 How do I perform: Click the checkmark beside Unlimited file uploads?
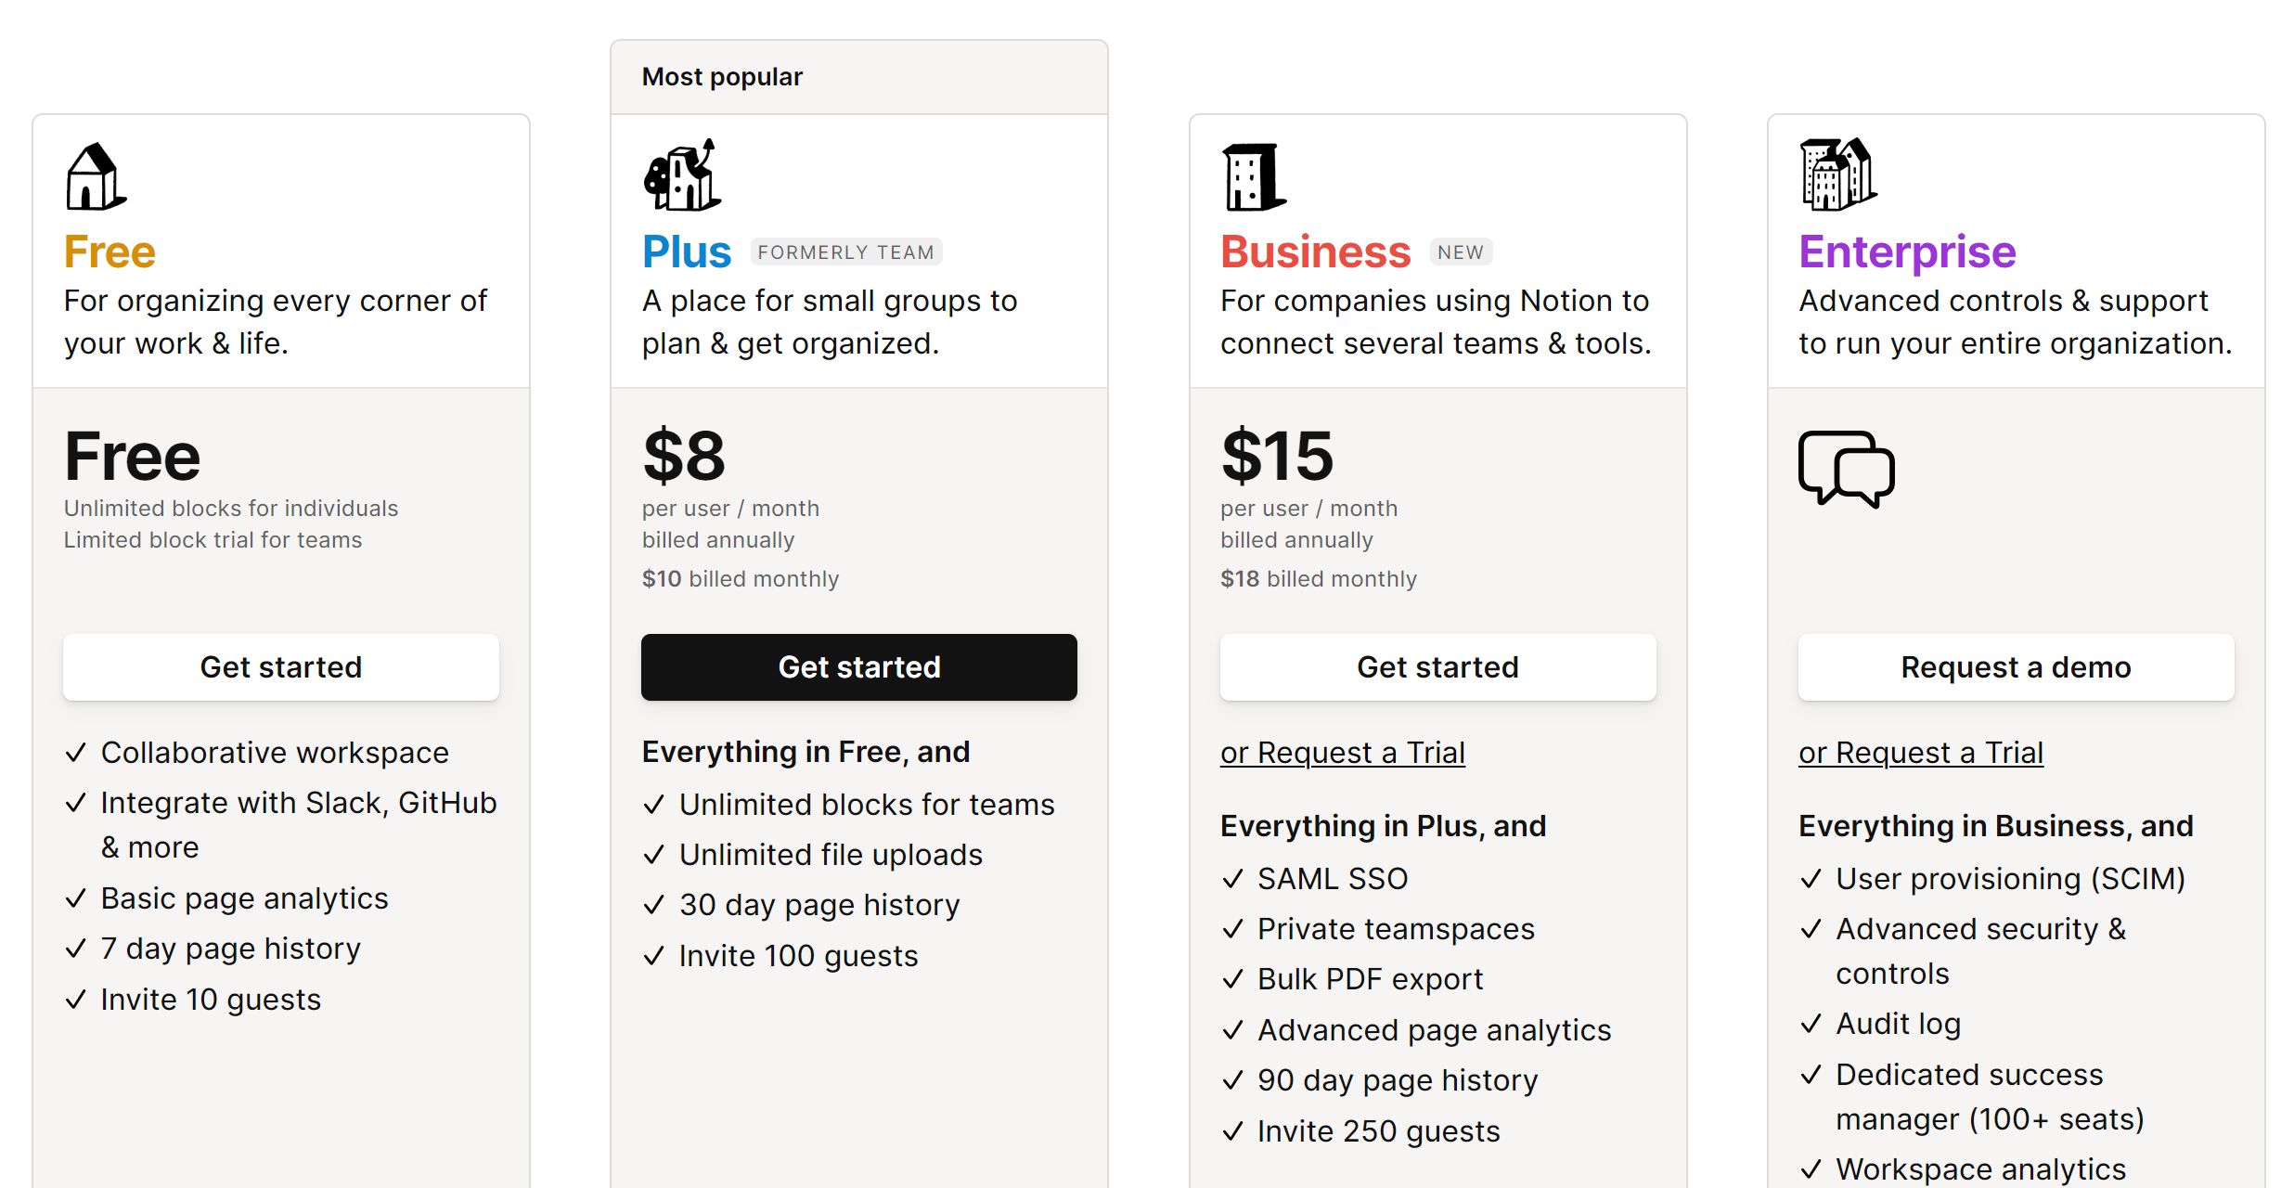[654, 854]
